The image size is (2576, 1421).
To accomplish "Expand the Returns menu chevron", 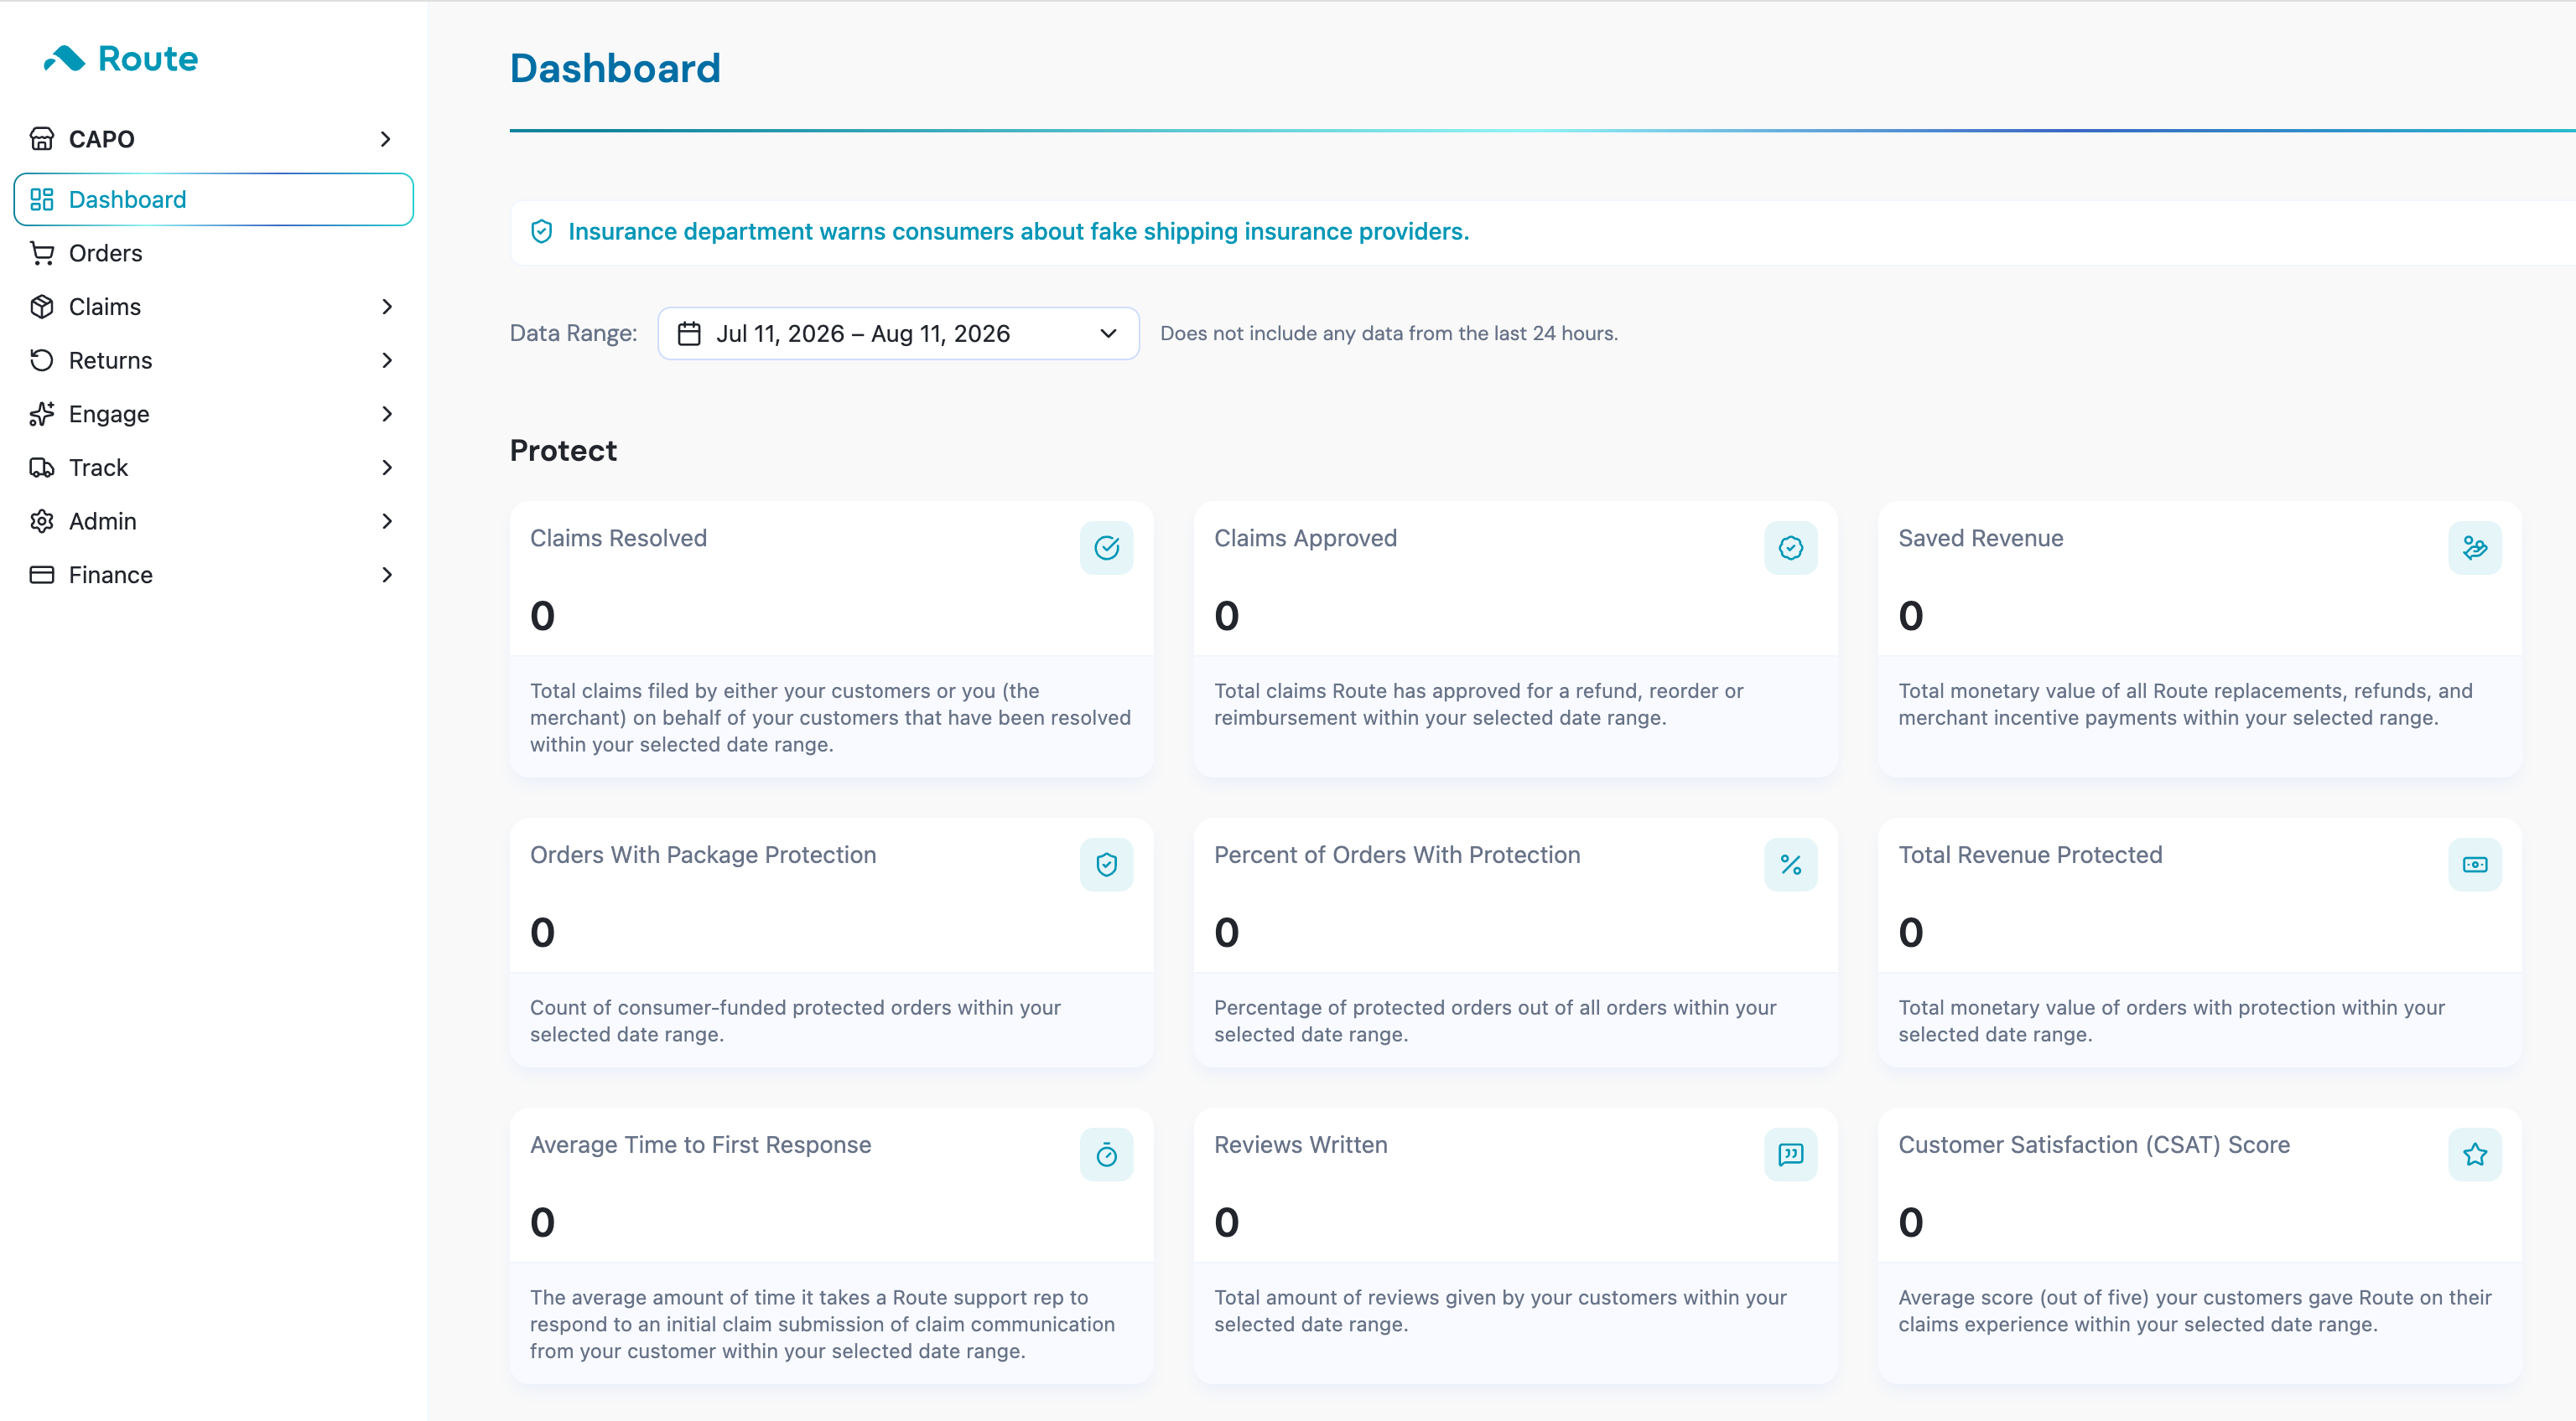I will click(387, 361).
